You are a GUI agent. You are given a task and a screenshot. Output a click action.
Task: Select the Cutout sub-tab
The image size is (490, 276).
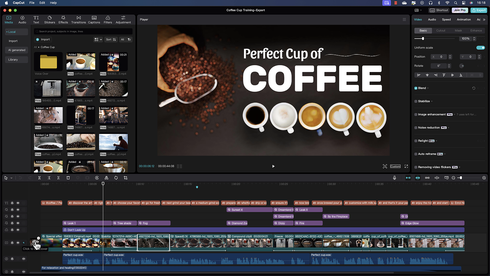(441, 31)
